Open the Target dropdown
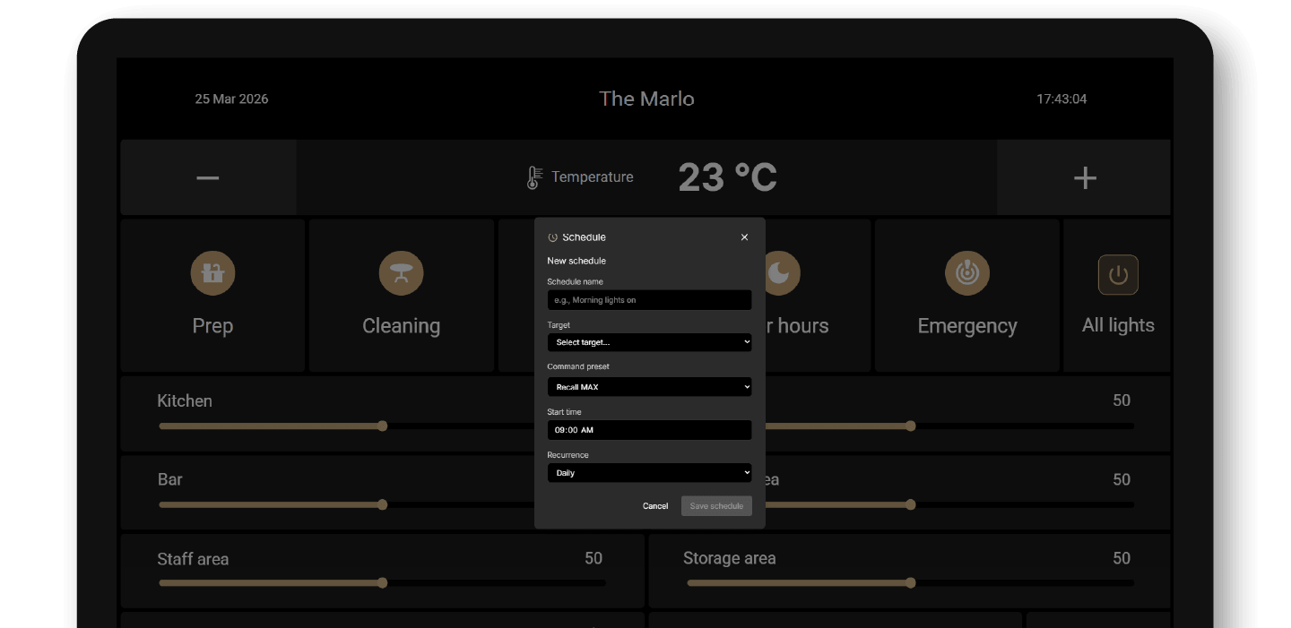The width and height of the screenshot is (1291, 628). tap(649, 342)
